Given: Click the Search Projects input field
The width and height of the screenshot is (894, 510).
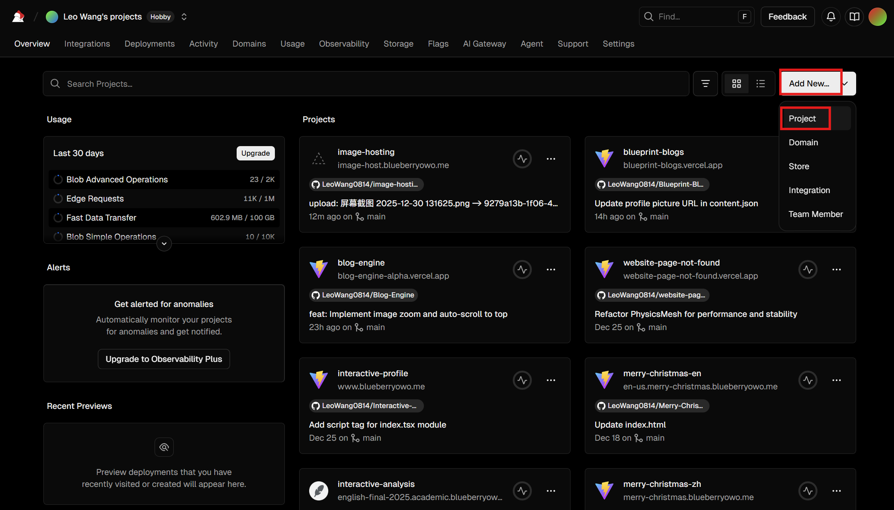Looking at the screenshot, I should point(199,84).
